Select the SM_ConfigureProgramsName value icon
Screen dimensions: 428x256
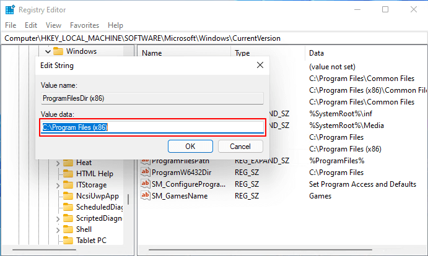point(146,184)
